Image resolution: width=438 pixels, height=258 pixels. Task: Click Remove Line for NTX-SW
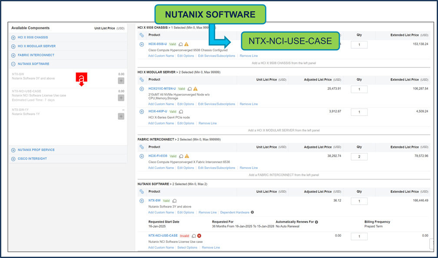[208, 212]
